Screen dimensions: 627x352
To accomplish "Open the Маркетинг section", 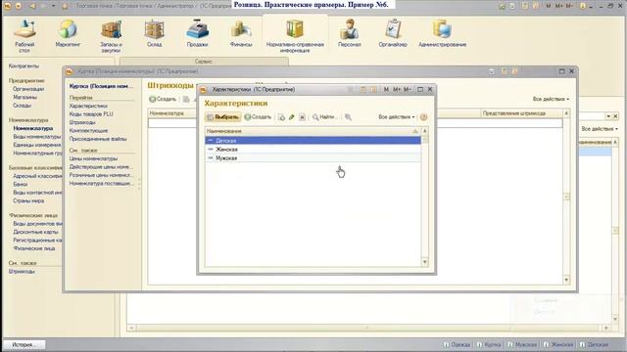I will coord(68,33).
